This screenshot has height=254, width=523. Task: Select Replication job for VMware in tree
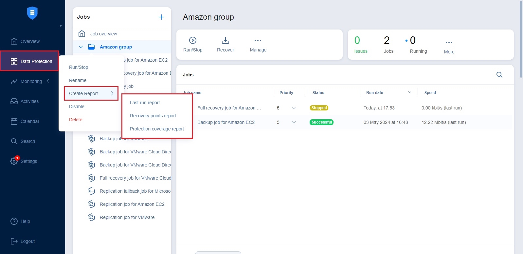point(127,217)
